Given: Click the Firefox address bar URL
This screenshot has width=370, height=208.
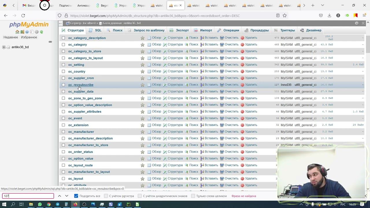Looking at the screenshot, I should [x=155, y=16].
